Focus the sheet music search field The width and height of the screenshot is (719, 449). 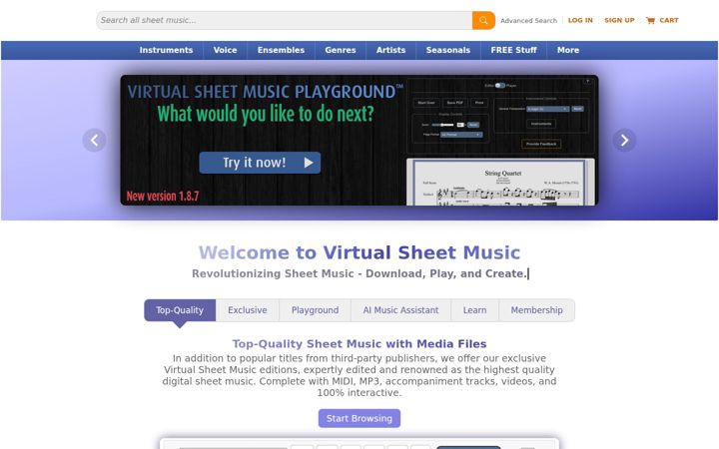[x=285, y=20]
